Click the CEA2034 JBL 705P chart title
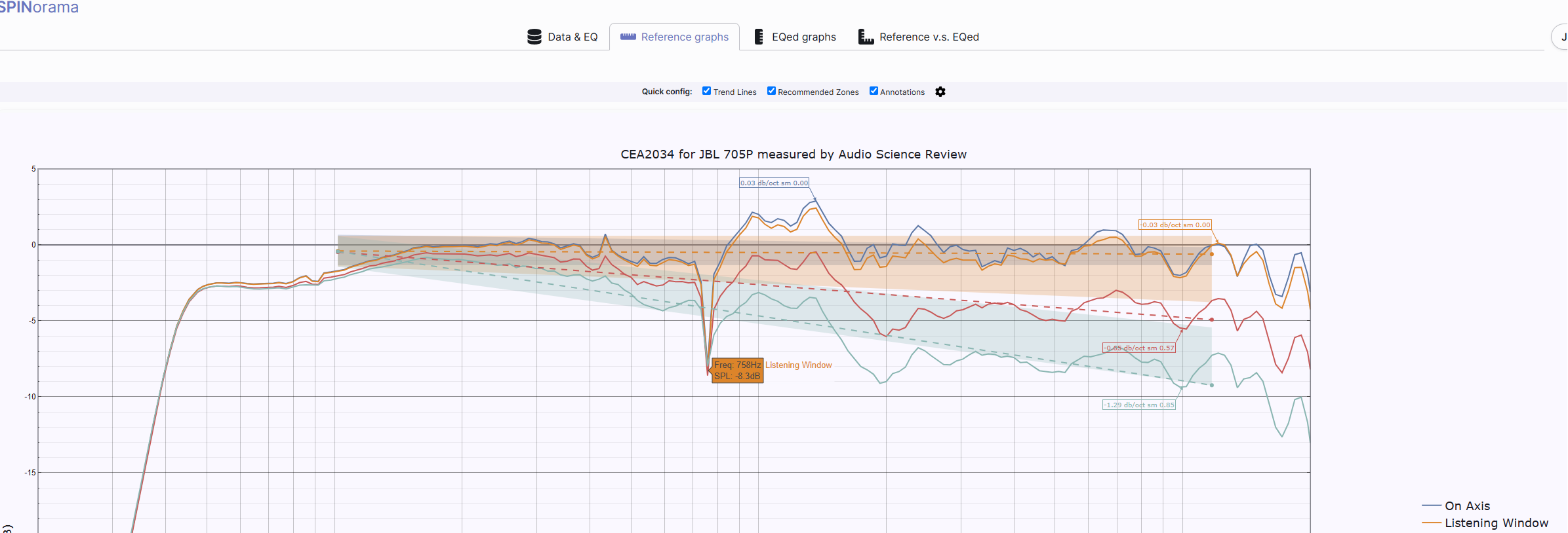Screen dimensions: 1568x533 [x=794, y=155]
